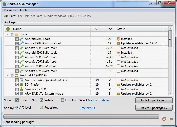Click Not installed icon for Documentation row
The image size is (177, 127).
(x=118, y=80)
